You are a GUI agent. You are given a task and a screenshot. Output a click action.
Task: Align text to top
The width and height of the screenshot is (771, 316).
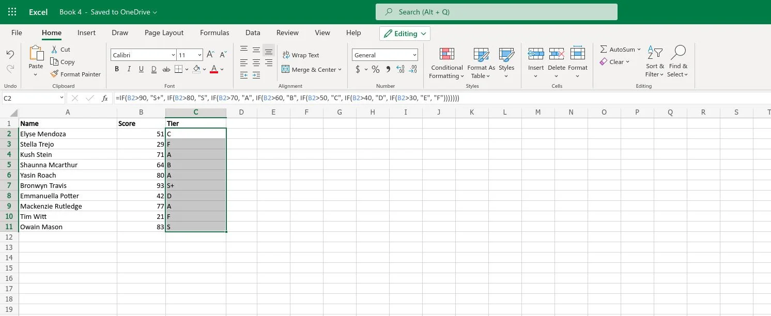[x=244, y=50]
